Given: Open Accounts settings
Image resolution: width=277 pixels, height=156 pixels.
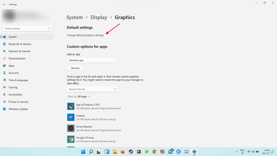Looking at the screenshot, I should (x=27, y=73).
